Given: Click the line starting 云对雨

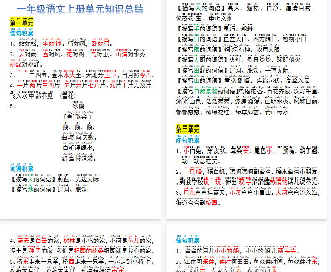Looking at the screenshot, I should 79,53.
